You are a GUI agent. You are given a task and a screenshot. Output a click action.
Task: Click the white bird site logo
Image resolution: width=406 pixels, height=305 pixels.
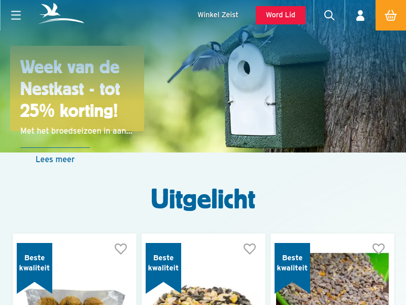pos(61,14)
